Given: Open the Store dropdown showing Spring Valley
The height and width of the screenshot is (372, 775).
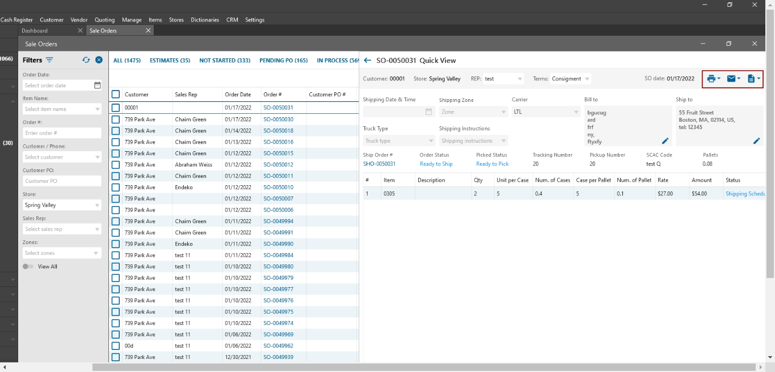Looking at the screenshot, I should [62, 205].
